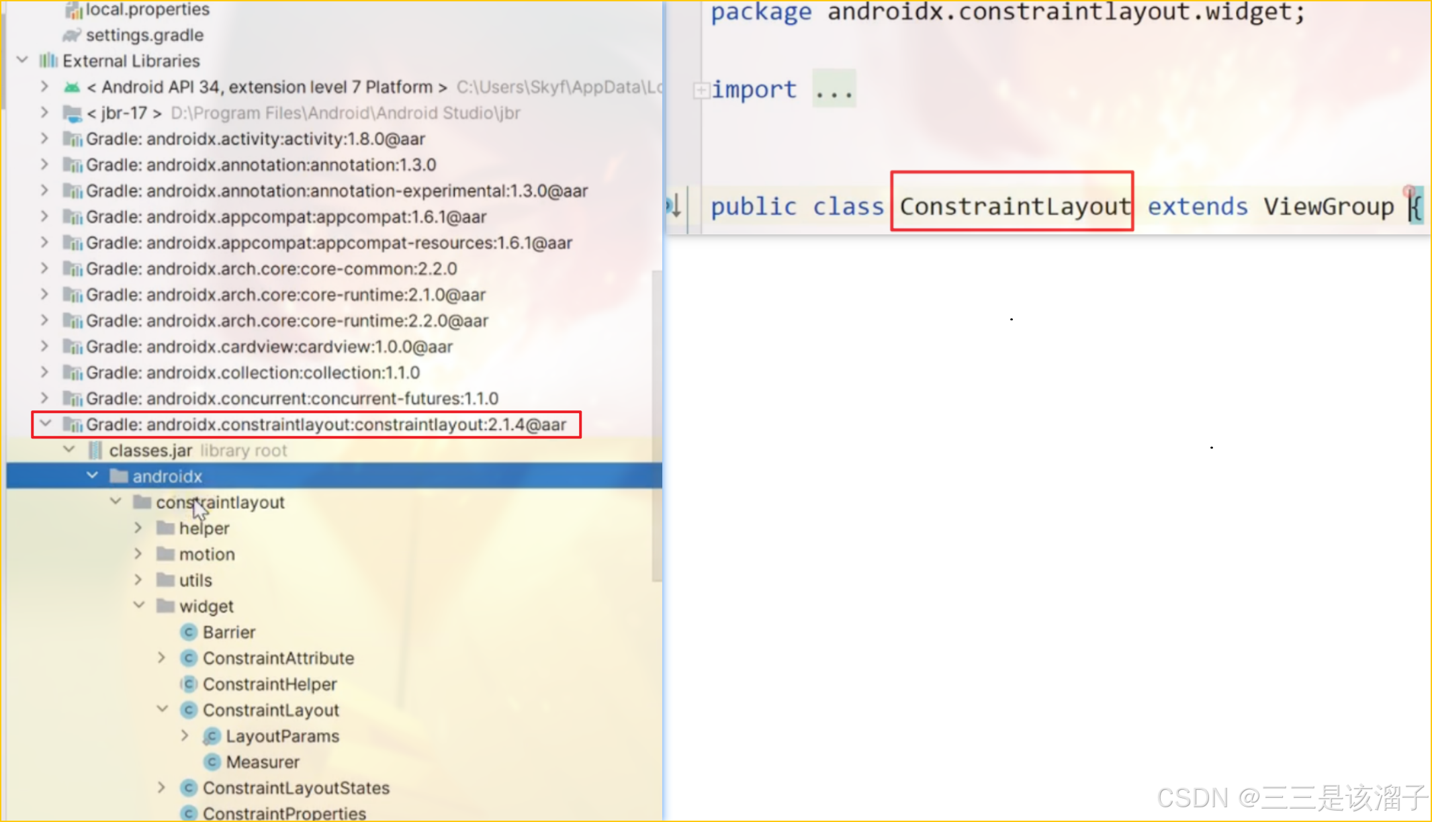Click the ConstraintLayout class name in editor
This screenshot has height=822, width=1432.
[x=1015, y=206]
